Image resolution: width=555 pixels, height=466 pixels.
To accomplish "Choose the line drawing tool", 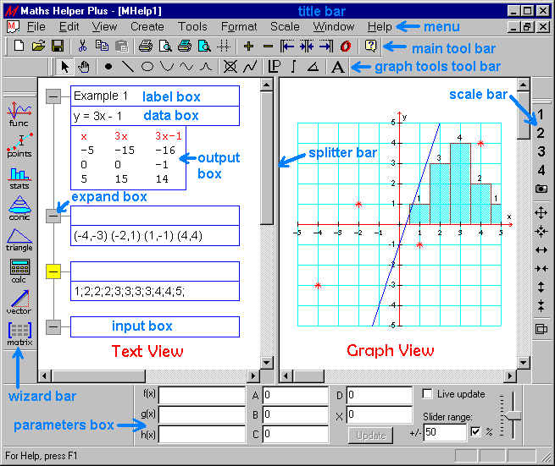I will pyautogui.click(x=128, y=67).
